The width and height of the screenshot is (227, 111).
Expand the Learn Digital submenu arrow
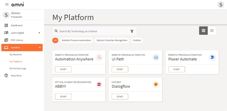point(39,33)
